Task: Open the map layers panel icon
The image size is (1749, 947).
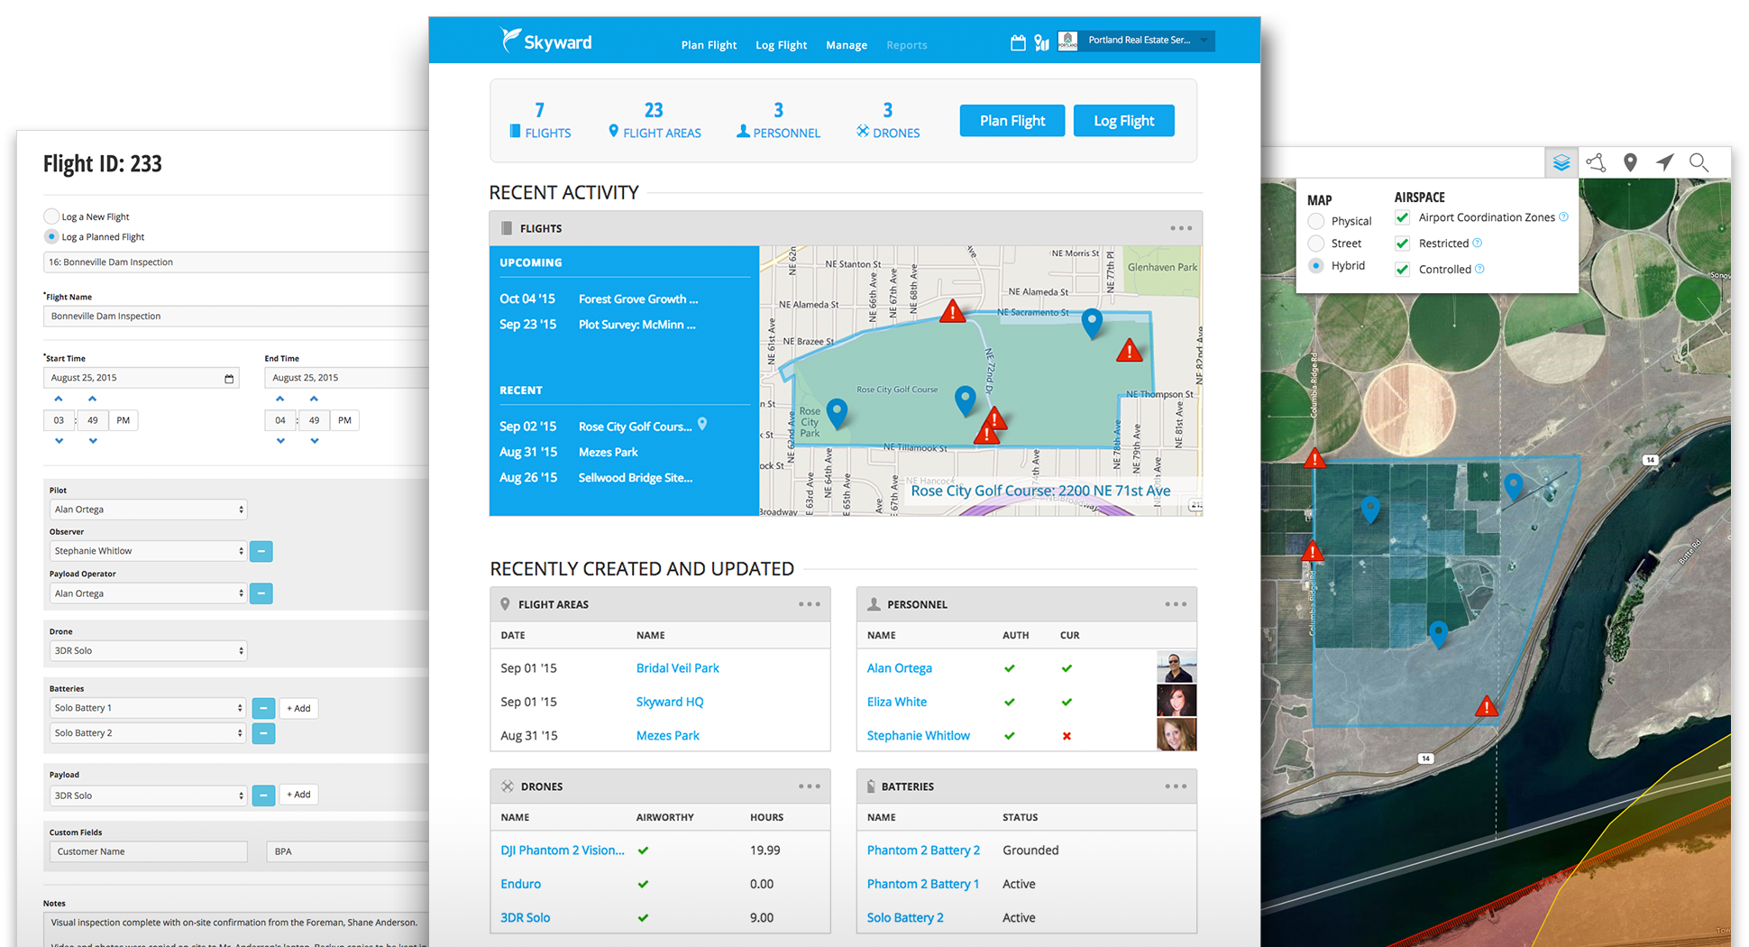Action: point(1562,162)
